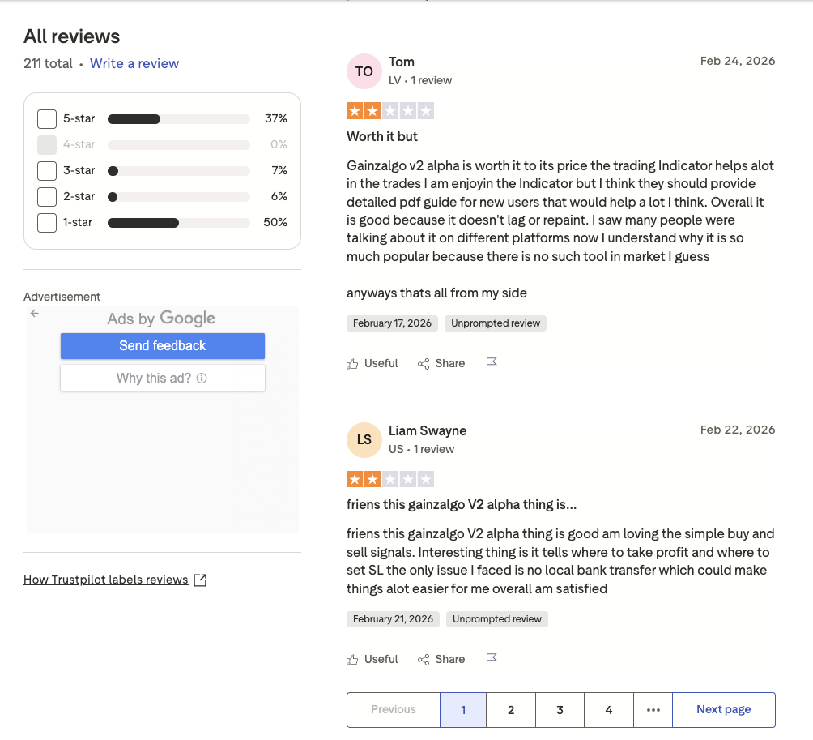Click Share icon on Tom's review

pyautogui.click(x=424, y=364)
